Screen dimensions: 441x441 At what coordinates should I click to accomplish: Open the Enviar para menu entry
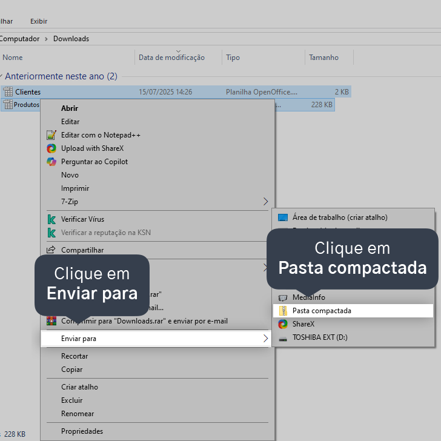tap(156, 339)
